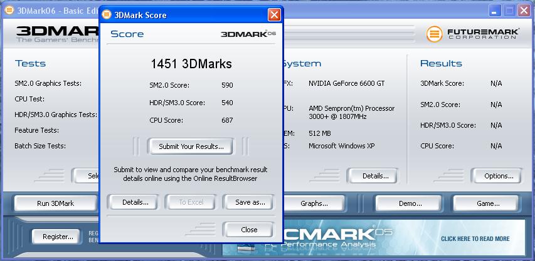Open Options under Results
Screen dimensions: 535x261
499,176
